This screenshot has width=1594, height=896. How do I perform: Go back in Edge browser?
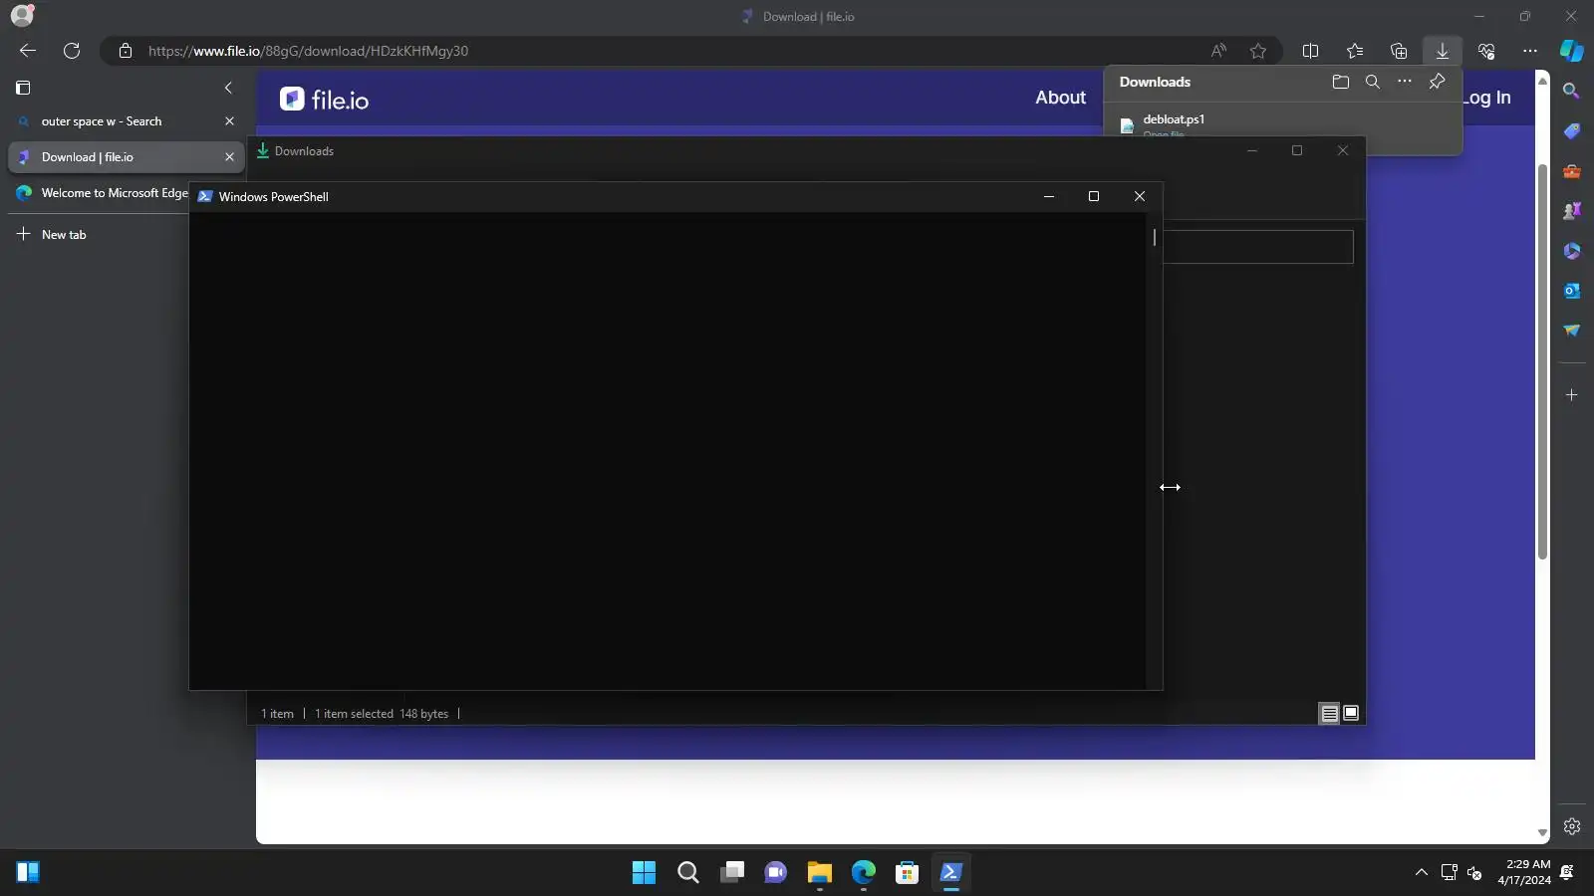pyautogui.click(x=28, y=51)
